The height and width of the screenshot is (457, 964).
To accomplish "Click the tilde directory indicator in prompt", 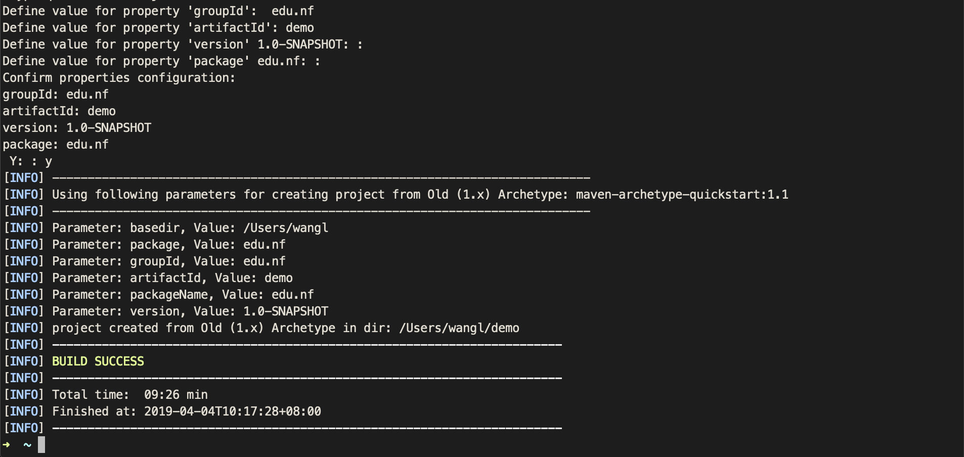I will tap(27, 445).
